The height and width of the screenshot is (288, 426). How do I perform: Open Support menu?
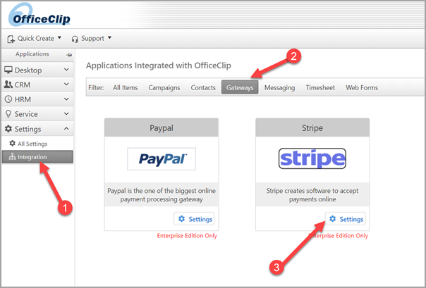click(92, 39)
